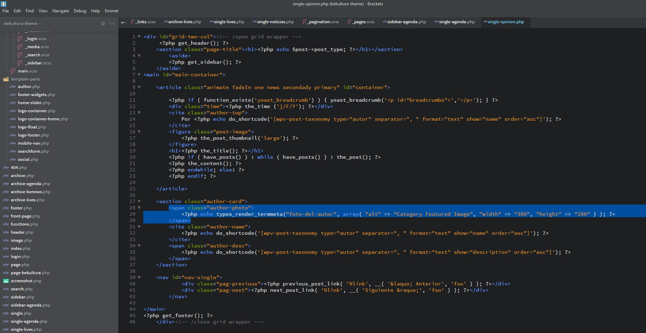This screenshot has width=646, height=333.
Task: Click the Sass icon on _pages.scss tab
Action: click(350, 22)
